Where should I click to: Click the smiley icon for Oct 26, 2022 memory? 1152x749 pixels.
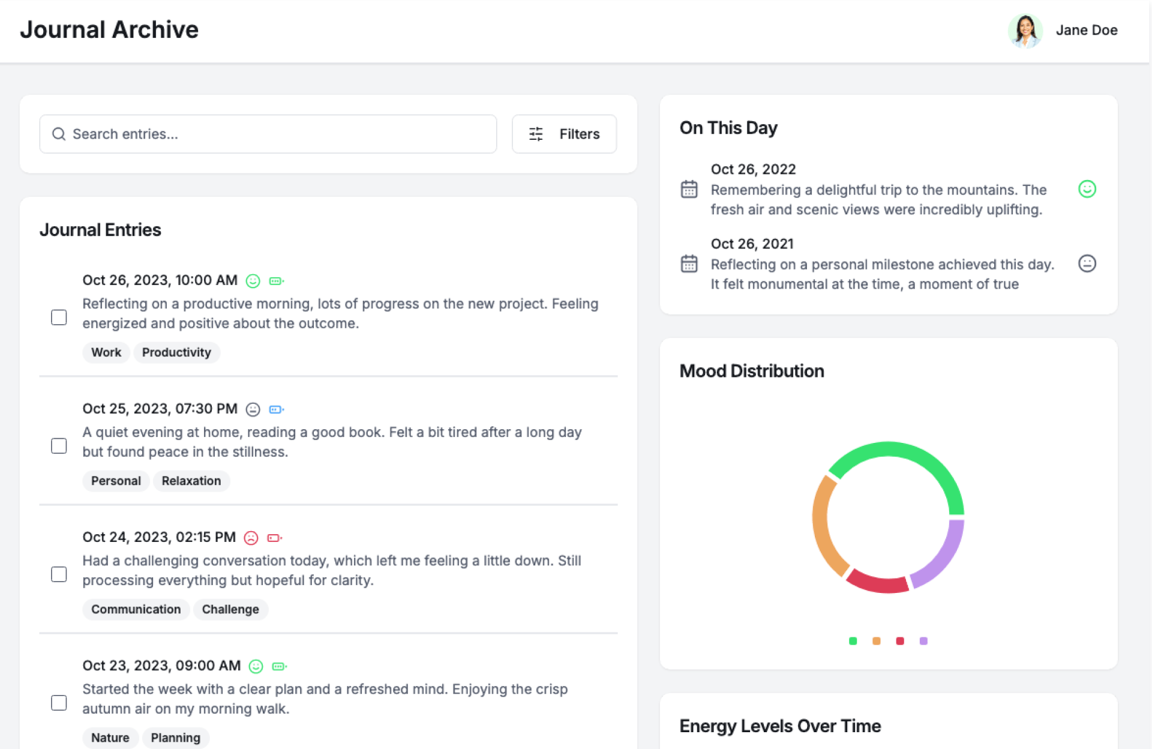click(x=1087, y=189)
